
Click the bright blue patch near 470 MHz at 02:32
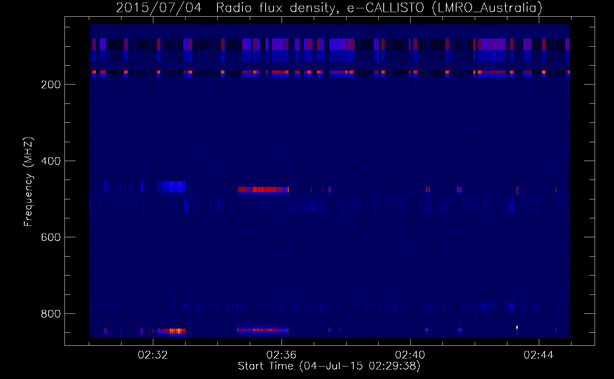pyautogui.click(x=171, y=187)
